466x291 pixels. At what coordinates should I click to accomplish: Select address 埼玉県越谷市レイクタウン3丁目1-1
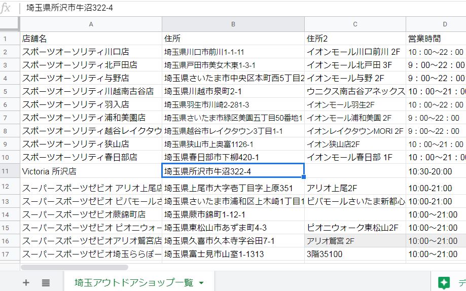coord(233,131)
